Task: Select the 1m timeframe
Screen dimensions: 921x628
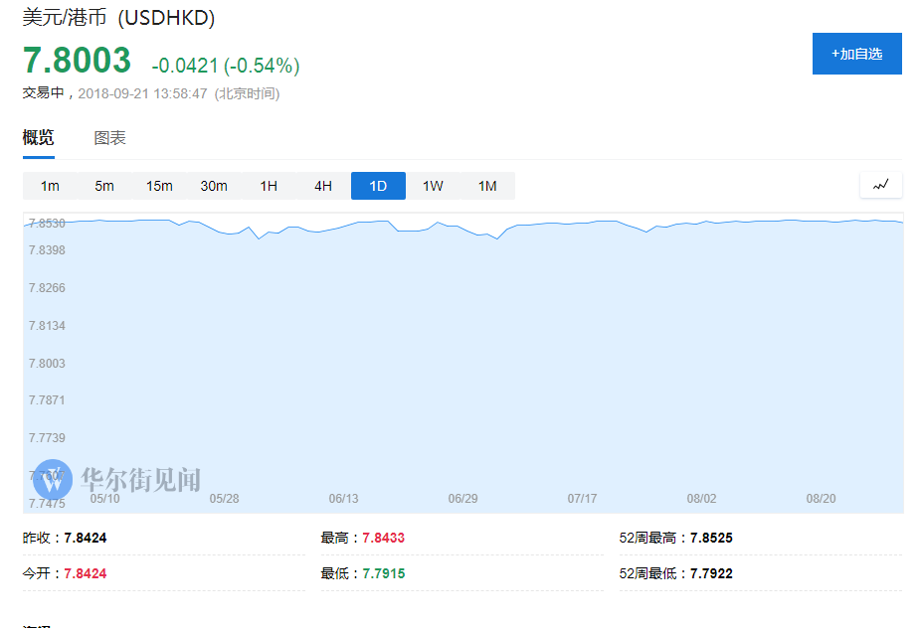Action: (50, 186)
